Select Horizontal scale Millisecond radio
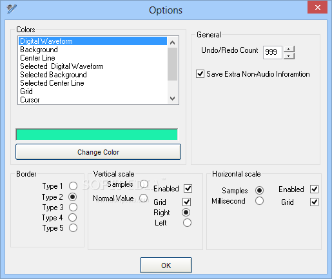The height and width of the screenshot is (279, 332). pos(259,201)
